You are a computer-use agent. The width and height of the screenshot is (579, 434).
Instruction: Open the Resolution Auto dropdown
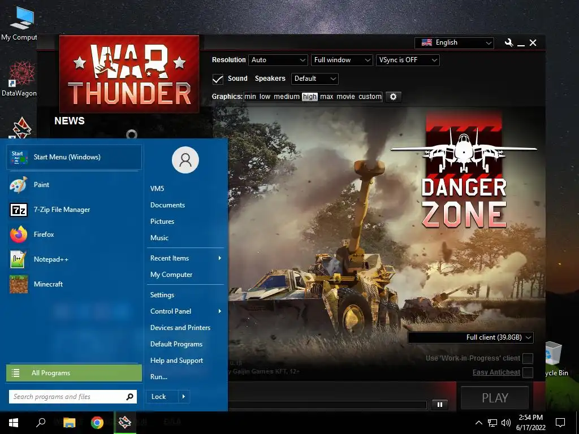pyautogui.click(x=278, y=60)
